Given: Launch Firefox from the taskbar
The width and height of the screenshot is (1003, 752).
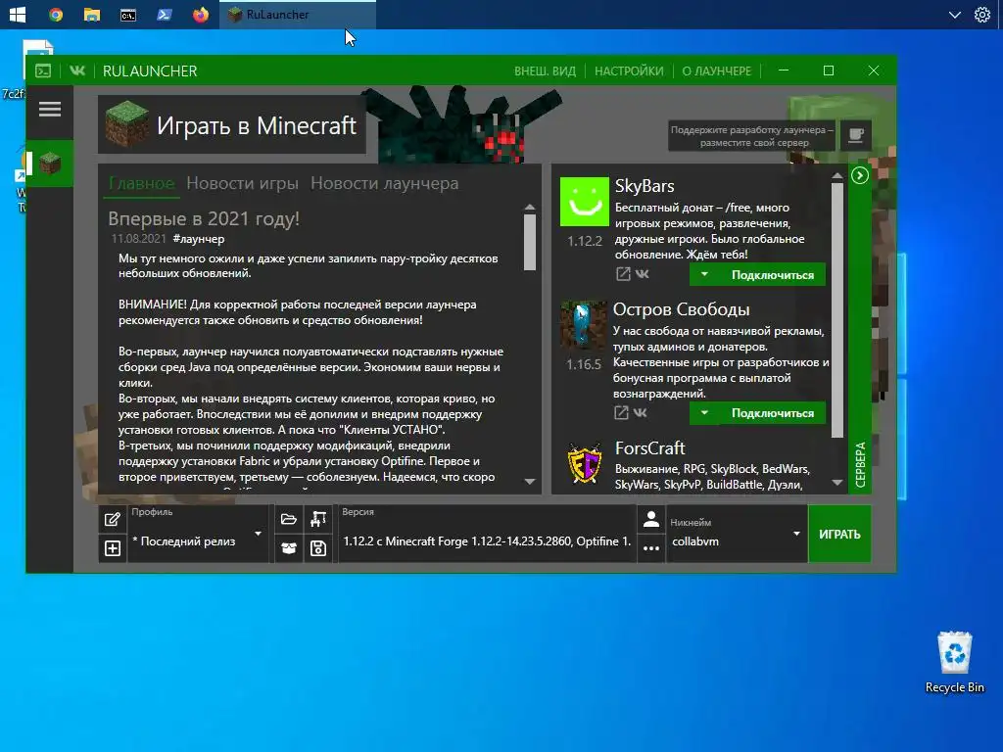Looking at the screenshot, I should (x=201, y=14).
